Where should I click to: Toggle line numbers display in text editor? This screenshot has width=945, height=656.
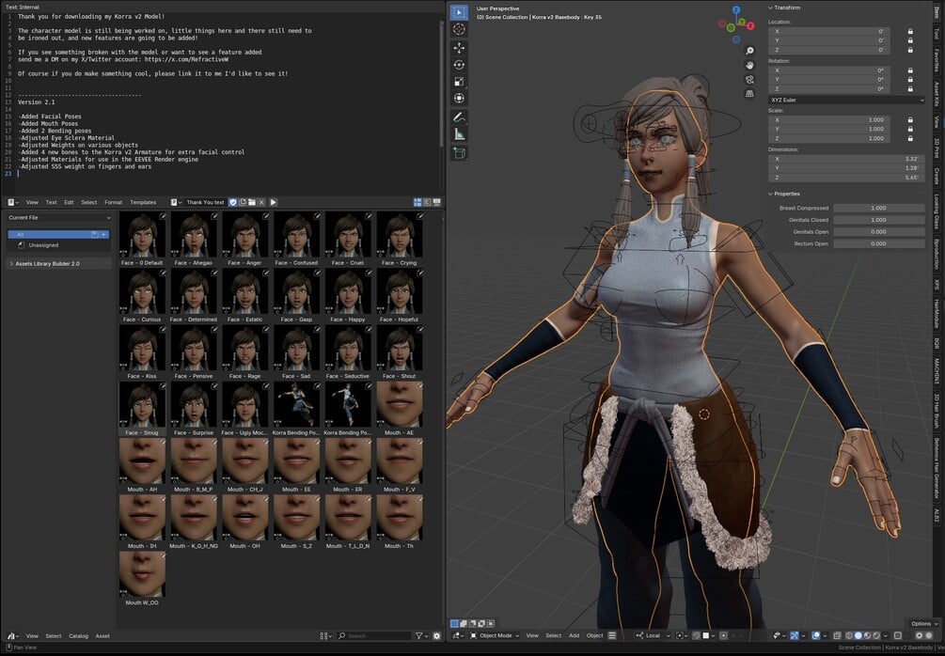(417, 202)
